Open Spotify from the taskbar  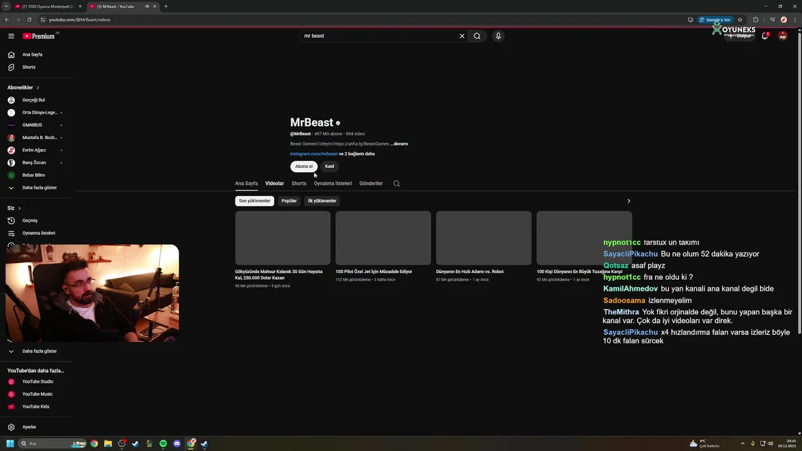pos(163,443)
